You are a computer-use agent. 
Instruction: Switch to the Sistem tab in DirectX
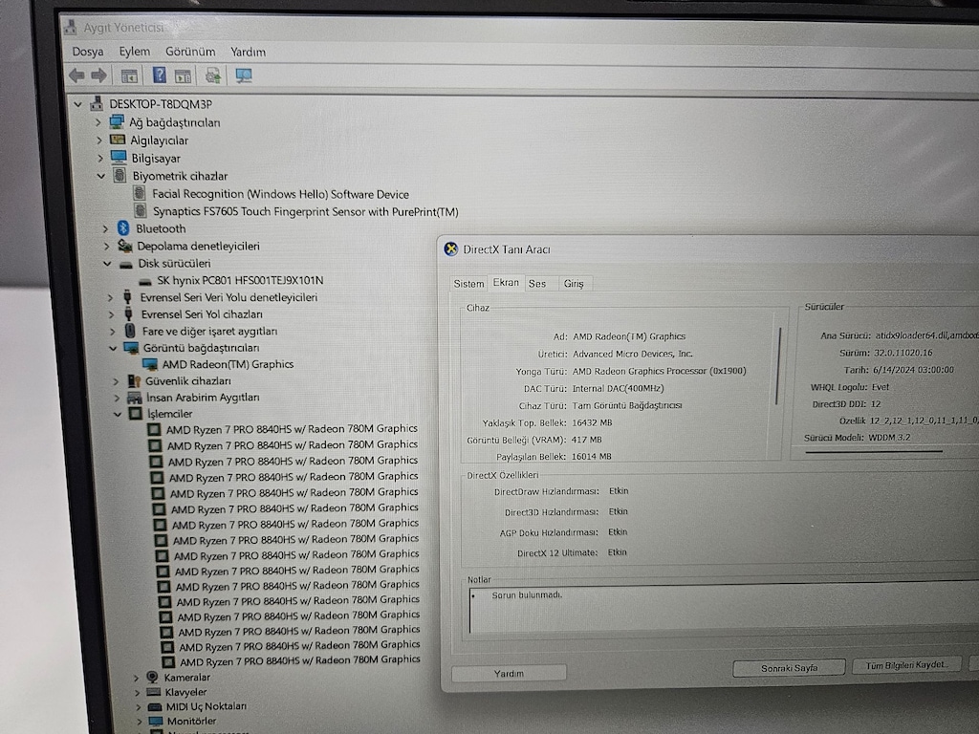click(468, 283)
